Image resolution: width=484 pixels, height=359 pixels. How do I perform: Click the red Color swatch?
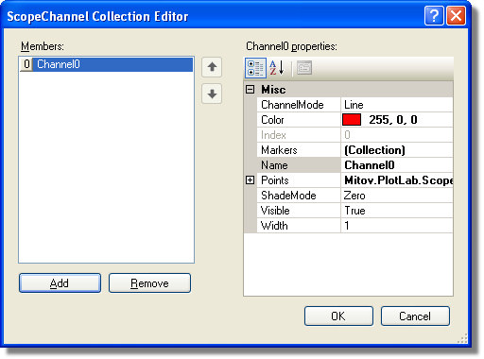352,120
